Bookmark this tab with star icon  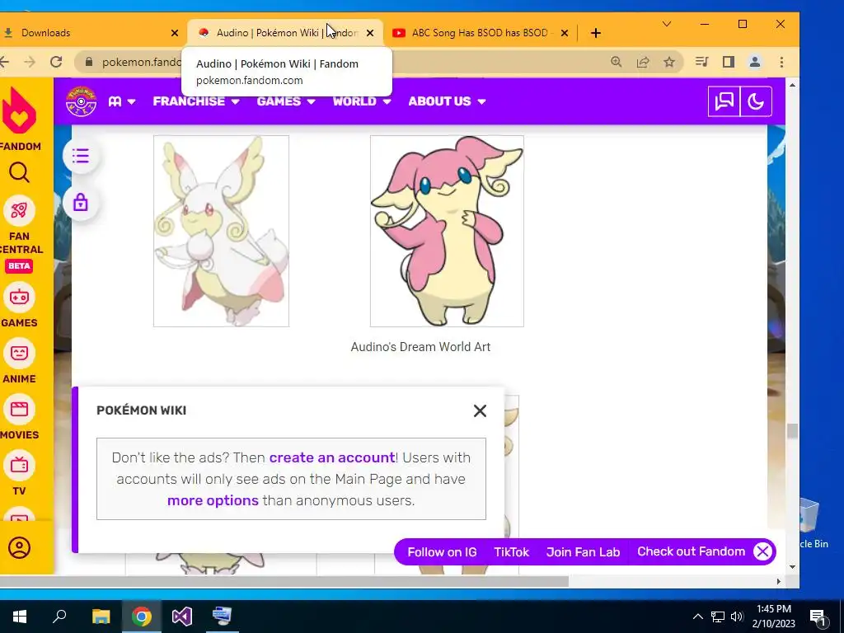(669, 62)
